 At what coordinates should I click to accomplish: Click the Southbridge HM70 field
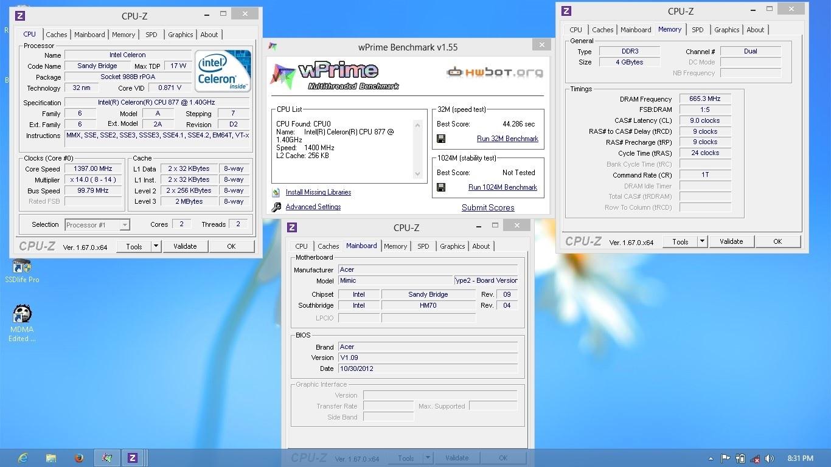(428, 305)
